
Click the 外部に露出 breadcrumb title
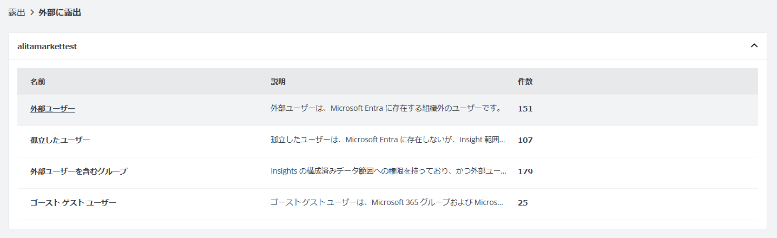[x=60, y=13]
